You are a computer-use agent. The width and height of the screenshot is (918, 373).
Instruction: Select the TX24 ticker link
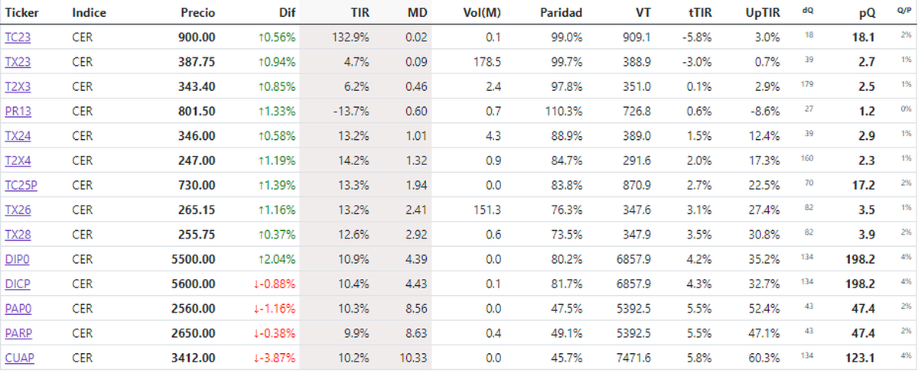(18, 135)
